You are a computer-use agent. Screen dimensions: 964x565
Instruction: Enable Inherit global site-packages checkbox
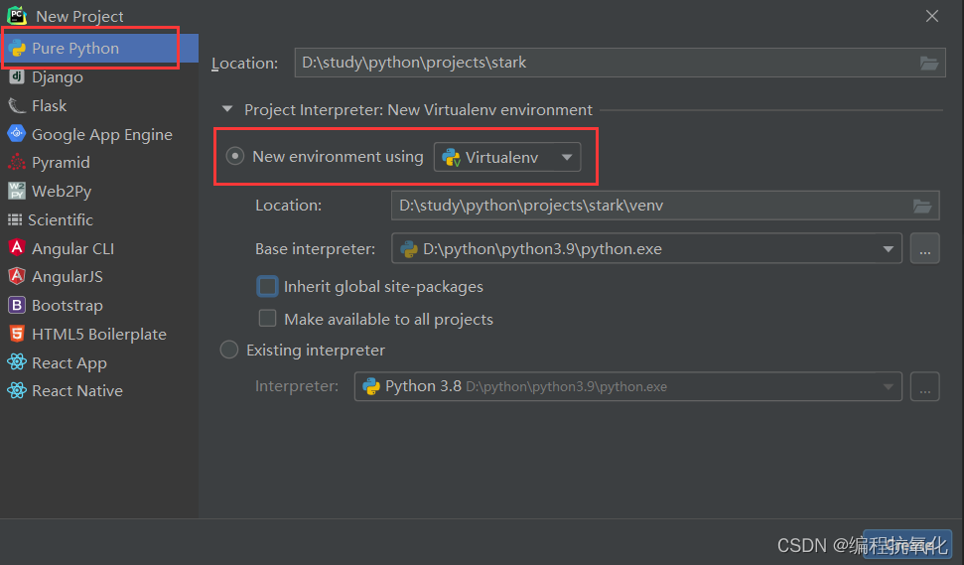point(267,287)
